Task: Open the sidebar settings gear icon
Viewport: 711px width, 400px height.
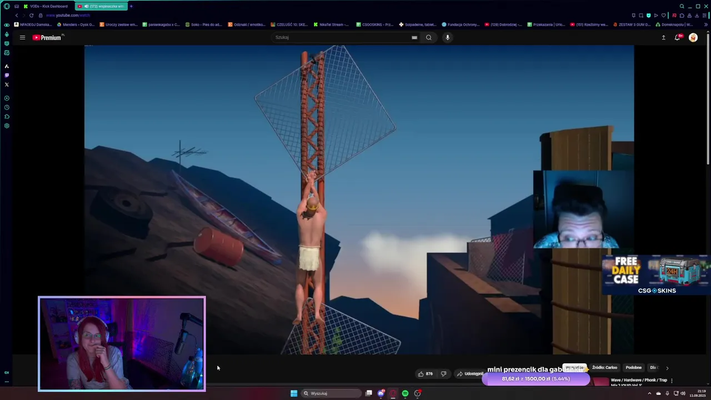Action: tap(7, 126)
